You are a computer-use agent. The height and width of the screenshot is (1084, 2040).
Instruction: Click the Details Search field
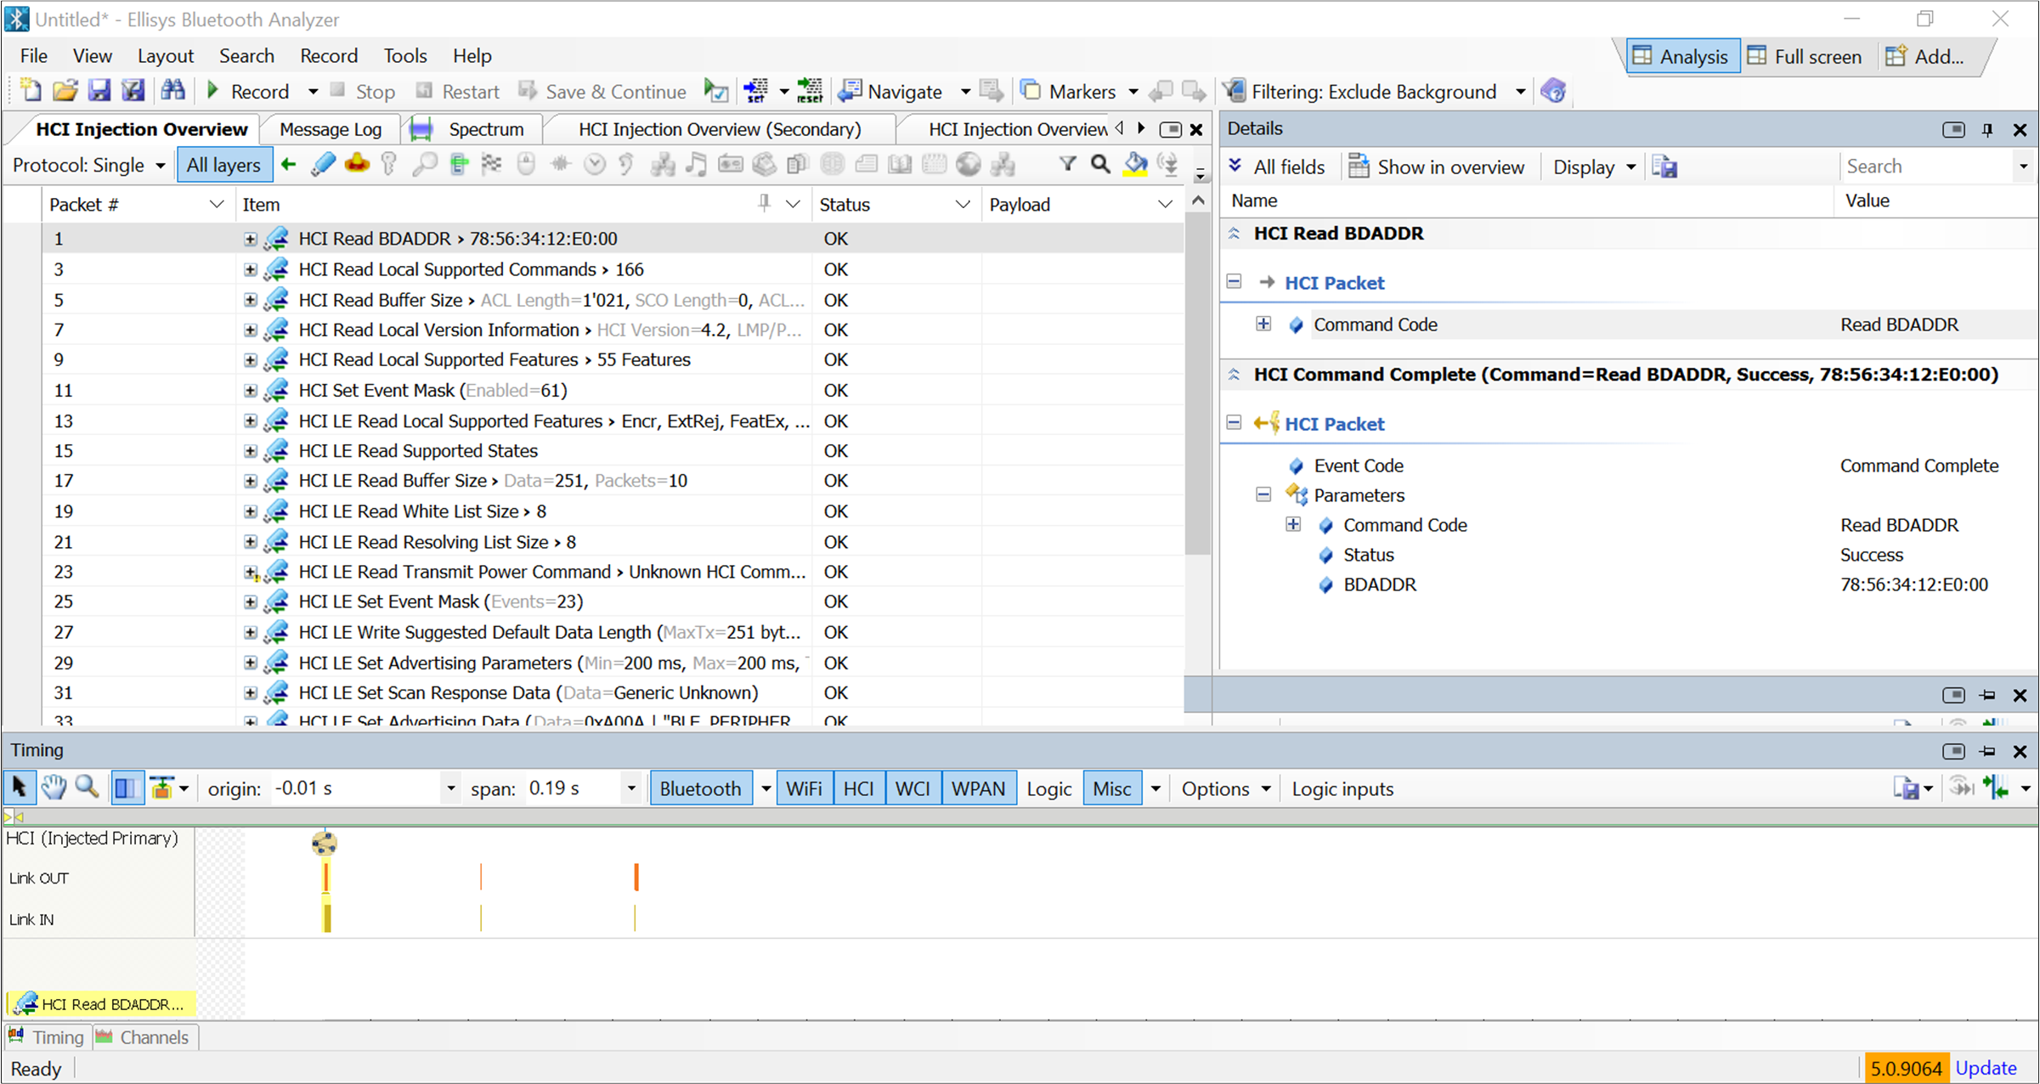point(1927,167)
